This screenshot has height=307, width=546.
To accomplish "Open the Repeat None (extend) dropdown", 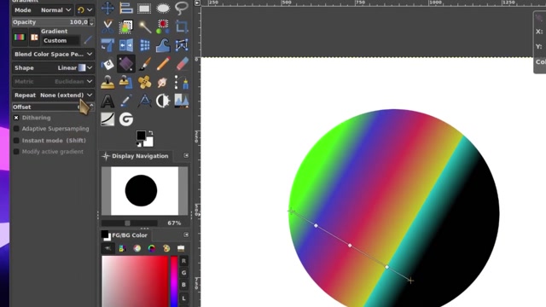I will [53, 95].
